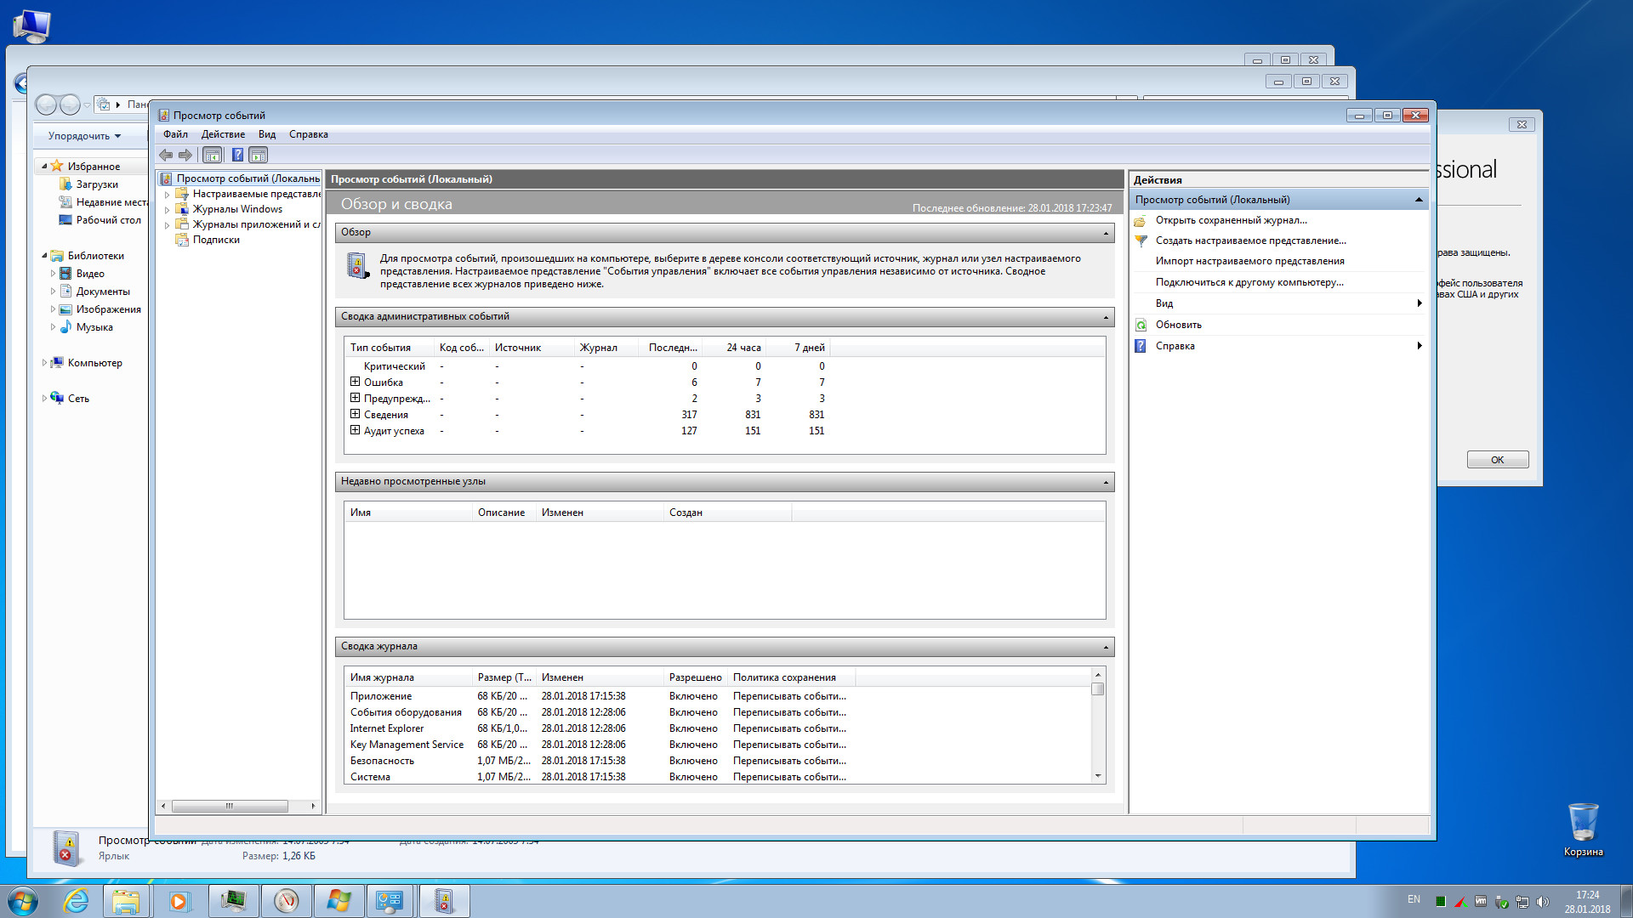Click the back arrow in the toolbar
The height and width of the screenshot is (918, 1633).
tap(166, 155)
